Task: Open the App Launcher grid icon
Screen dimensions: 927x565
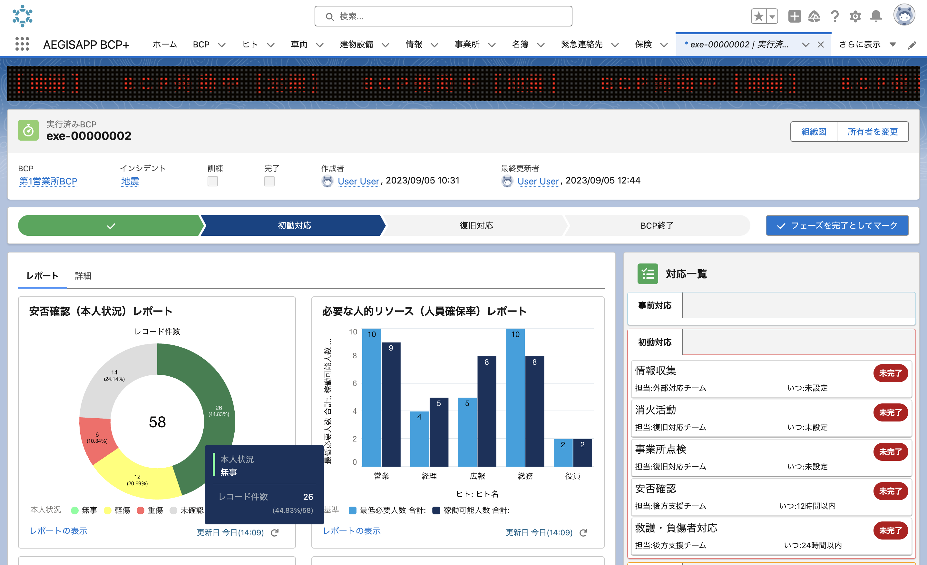Action: tap(22, 44)
